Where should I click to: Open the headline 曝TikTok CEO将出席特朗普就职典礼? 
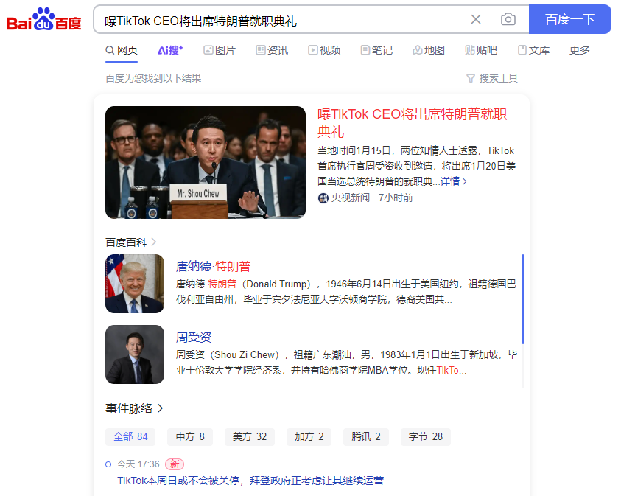click(x=412, y=123)
